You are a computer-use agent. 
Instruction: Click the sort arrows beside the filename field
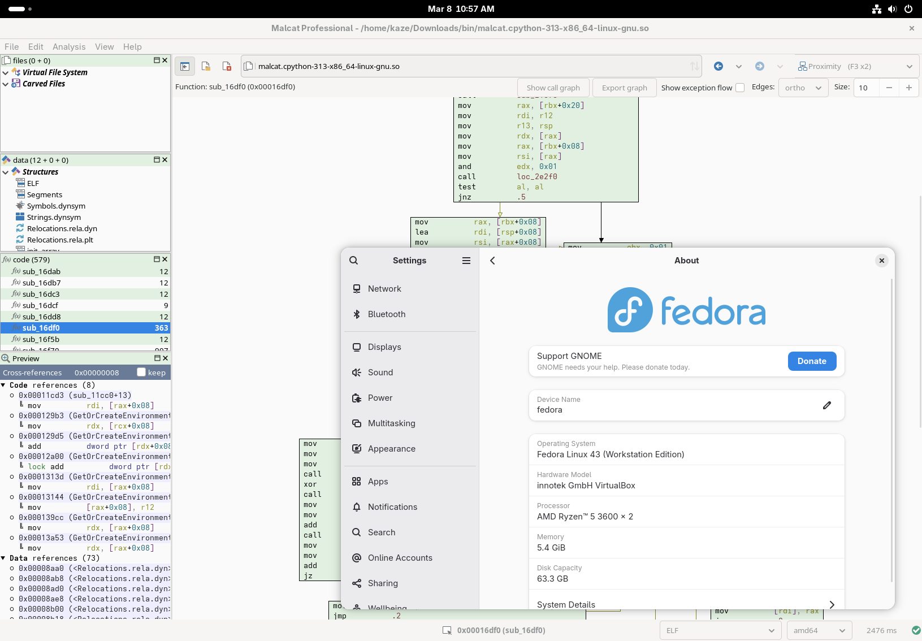click(x=694, y=66)
